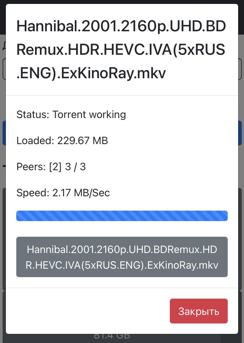Click the blue button sliver on left edge
244x343 pixels.
(4, 133)
